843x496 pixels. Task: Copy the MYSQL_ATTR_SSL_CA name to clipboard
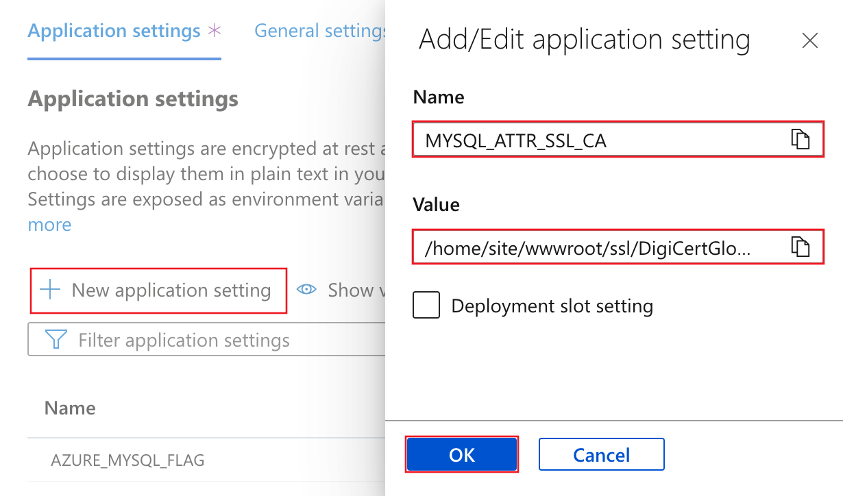click(801, 139)
